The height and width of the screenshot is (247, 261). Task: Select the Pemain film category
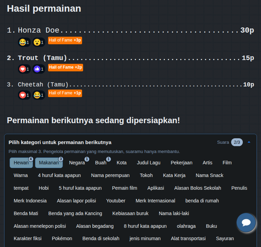click(125, 188)
